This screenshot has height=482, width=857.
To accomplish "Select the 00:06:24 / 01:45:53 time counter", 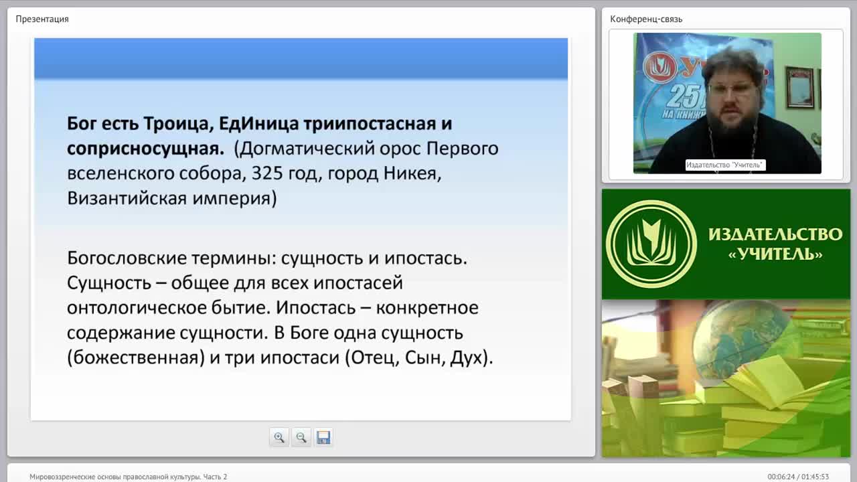I will coord(798,477).
